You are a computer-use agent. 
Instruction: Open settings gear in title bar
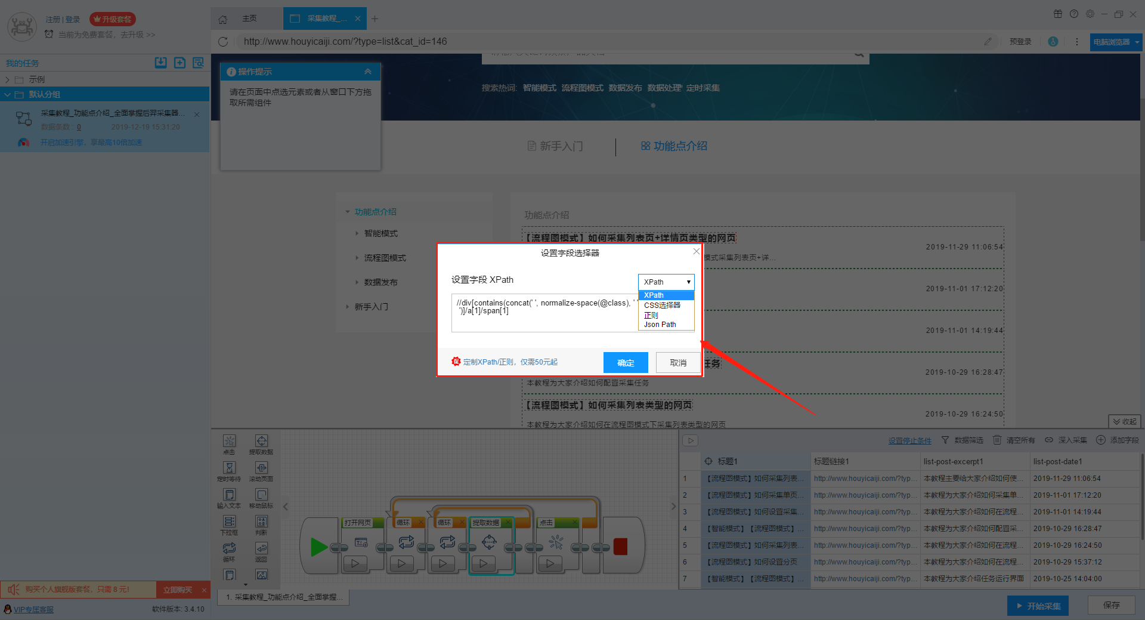(x=1090, y=14)
